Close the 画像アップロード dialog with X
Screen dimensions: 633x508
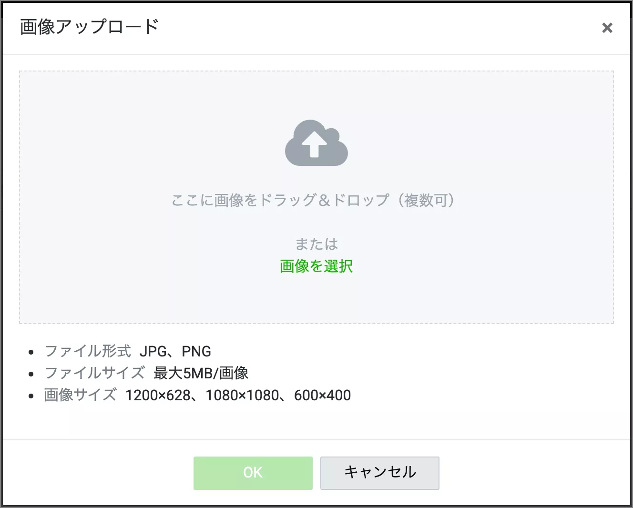pyautogui.click(x=607, y=28)
